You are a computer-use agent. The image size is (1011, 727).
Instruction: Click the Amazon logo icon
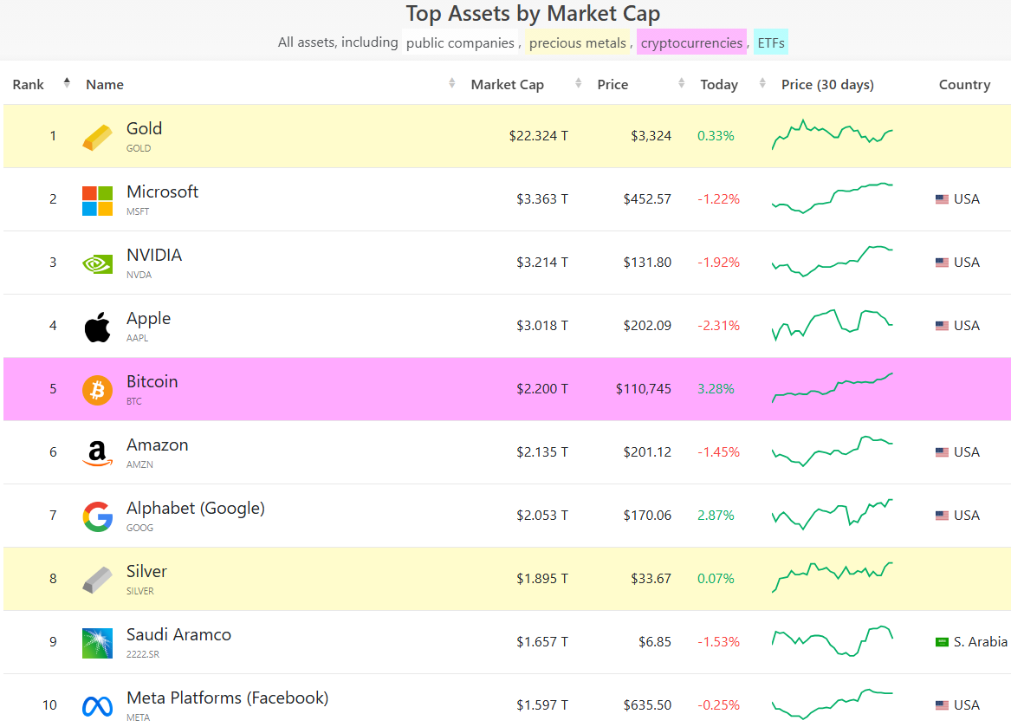tap(97, 453)
